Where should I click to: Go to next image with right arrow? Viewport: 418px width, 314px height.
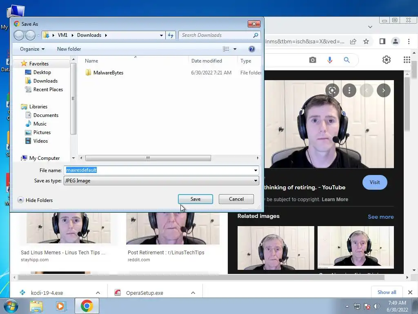[x=384, y=90]
